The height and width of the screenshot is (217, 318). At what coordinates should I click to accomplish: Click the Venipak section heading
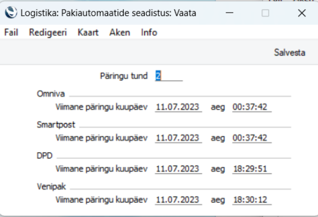point(51,187)
